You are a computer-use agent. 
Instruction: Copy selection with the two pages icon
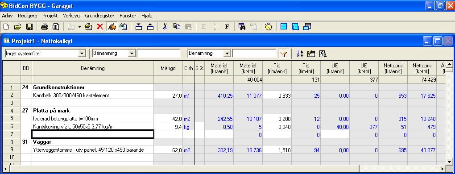177,27
